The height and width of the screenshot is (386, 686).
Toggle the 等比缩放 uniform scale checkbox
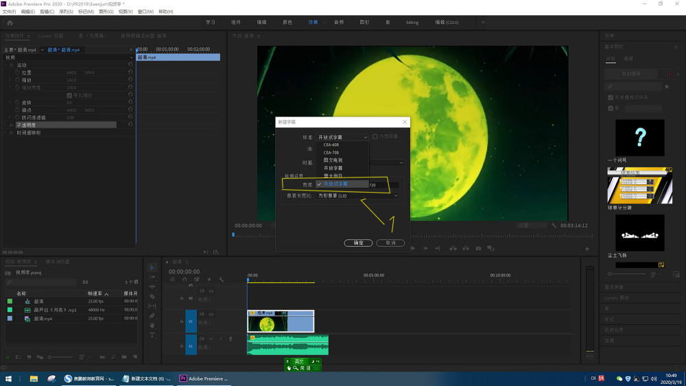pyautogui.click(x=69, y=95)
